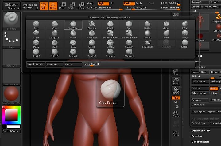Screen dimensions: 221x146
Task: Expand the Deformation section
Action: coord(200,142)
